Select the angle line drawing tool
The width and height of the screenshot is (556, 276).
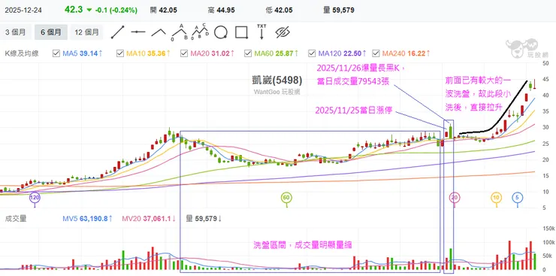click(159, 32)
